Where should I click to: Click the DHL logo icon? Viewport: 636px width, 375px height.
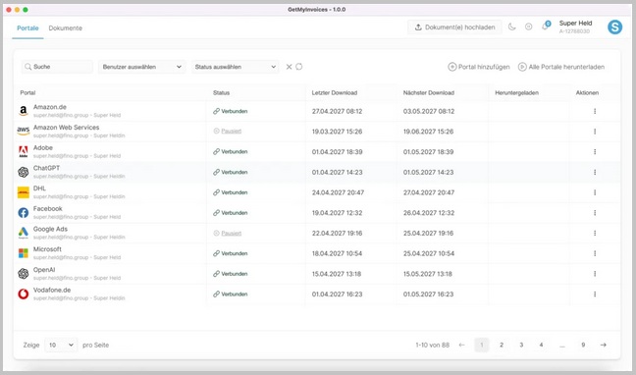(24, 192)
